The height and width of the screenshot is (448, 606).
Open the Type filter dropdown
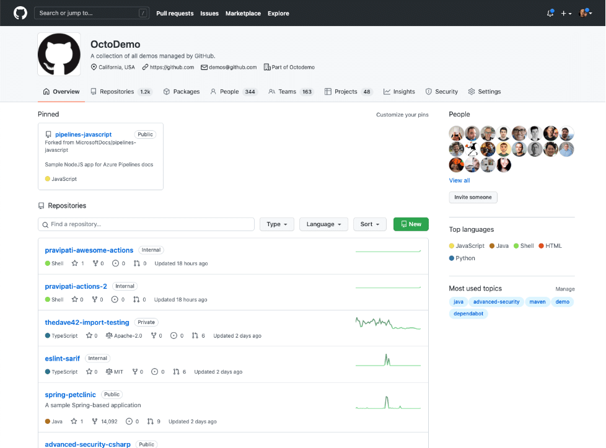click(276, 224)
